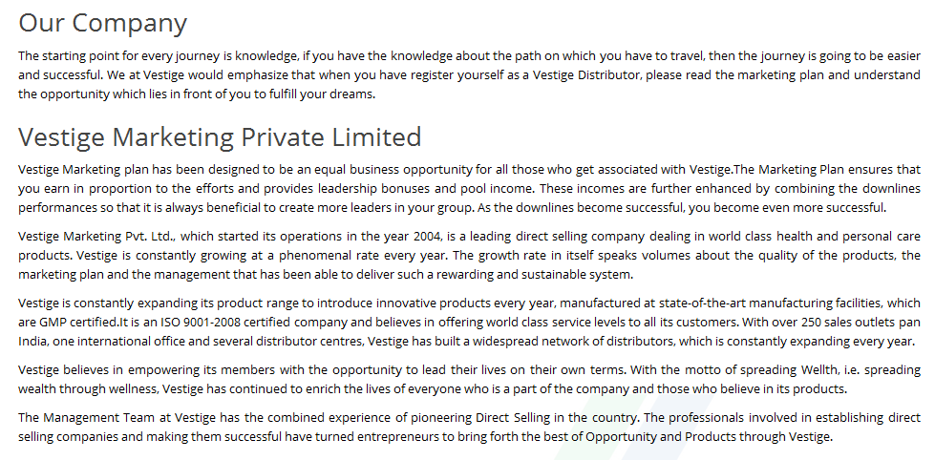The image size is (935, 460).
Task: Click the paragraph starting "The Management Team at Vestige"
Action: click(x=469, y=427)
